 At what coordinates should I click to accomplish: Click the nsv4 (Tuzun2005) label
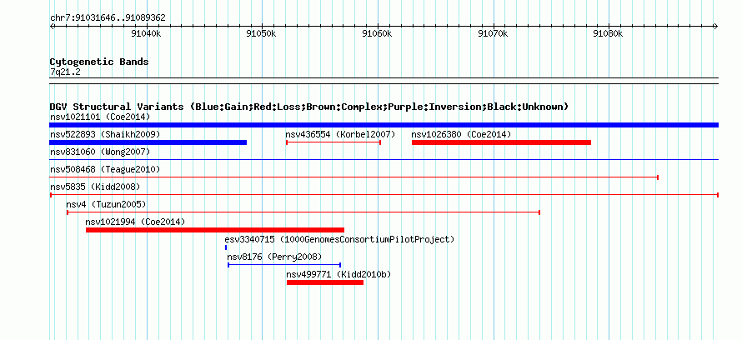click(106, 204)
